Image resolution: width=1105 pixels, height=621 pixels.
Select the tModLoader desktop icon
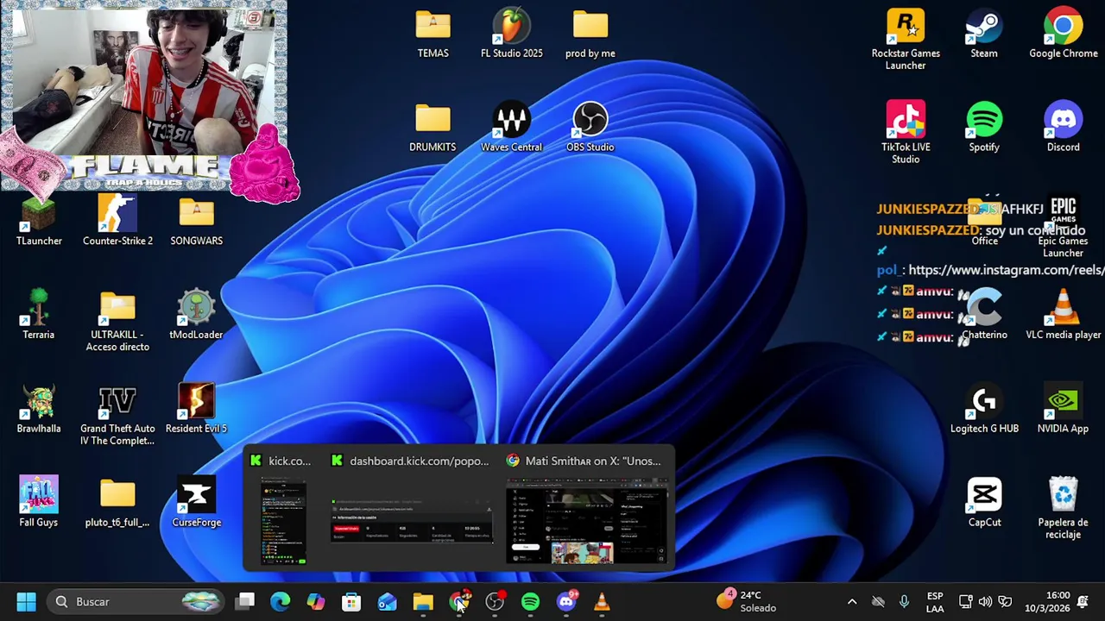pos(196,316)
